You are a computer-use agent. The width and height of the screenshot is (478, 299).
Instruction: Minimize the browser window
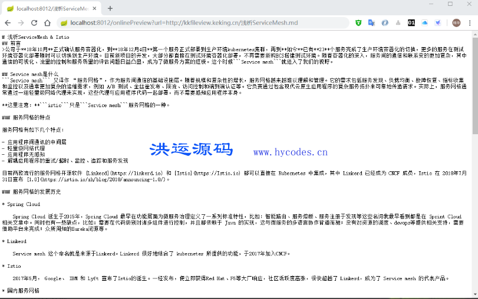click(431, 4)
